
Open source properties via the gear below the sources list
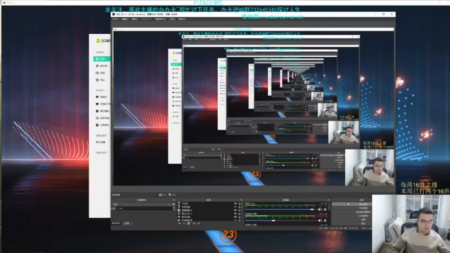pos(188,223)
